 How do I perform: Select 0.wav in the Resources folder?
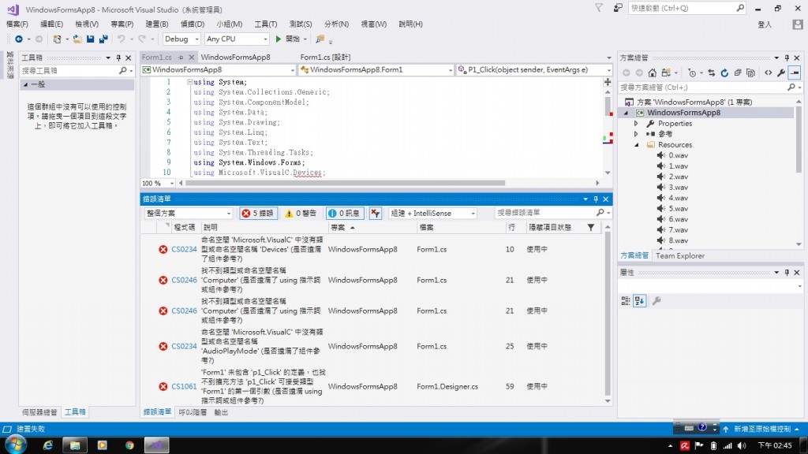point(678,155)
